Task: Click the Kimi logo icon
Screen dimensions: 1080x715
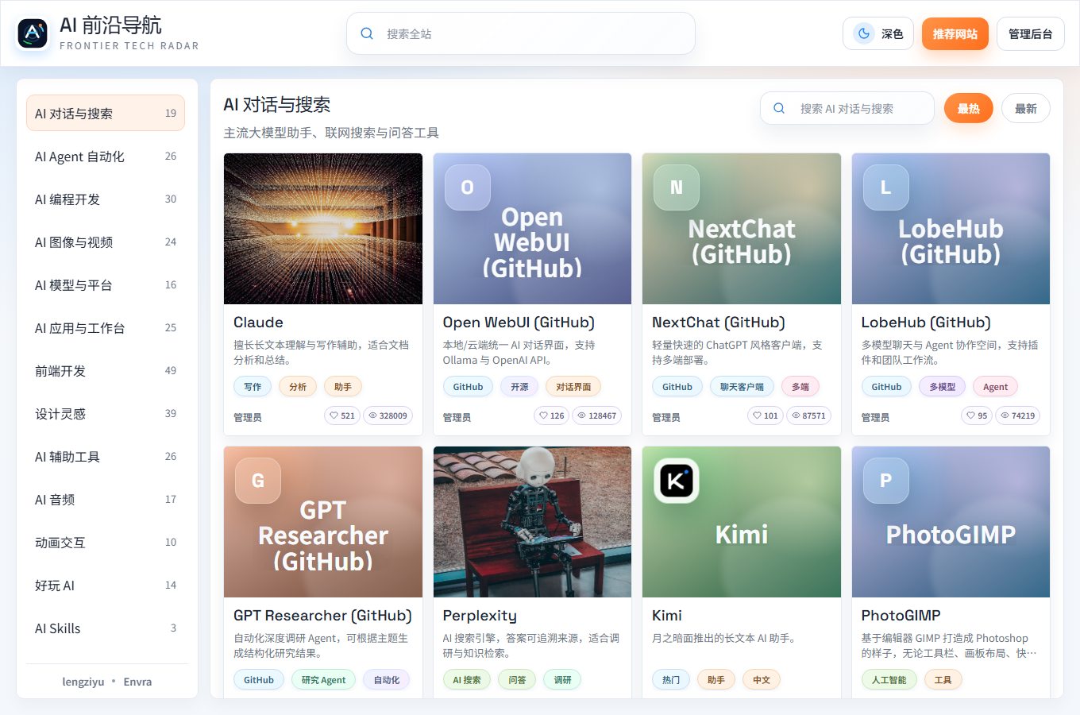Action: [x=677, y=481]
